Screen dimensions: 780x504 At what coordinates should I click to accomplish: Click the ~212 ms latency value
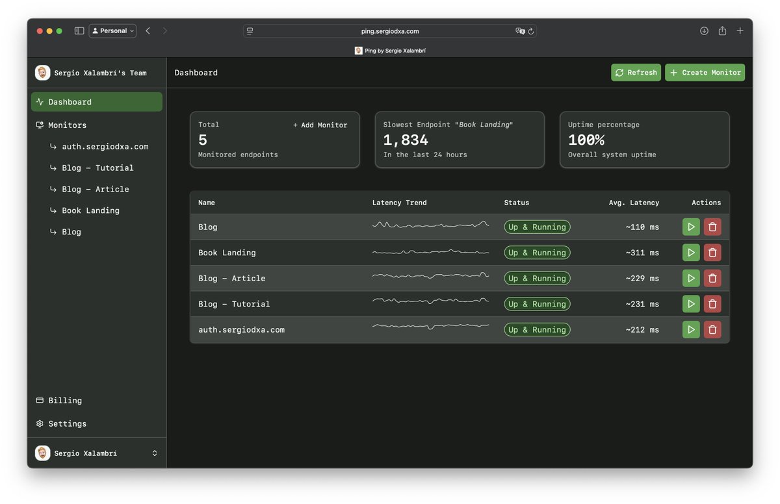click(x=642, y=330)
